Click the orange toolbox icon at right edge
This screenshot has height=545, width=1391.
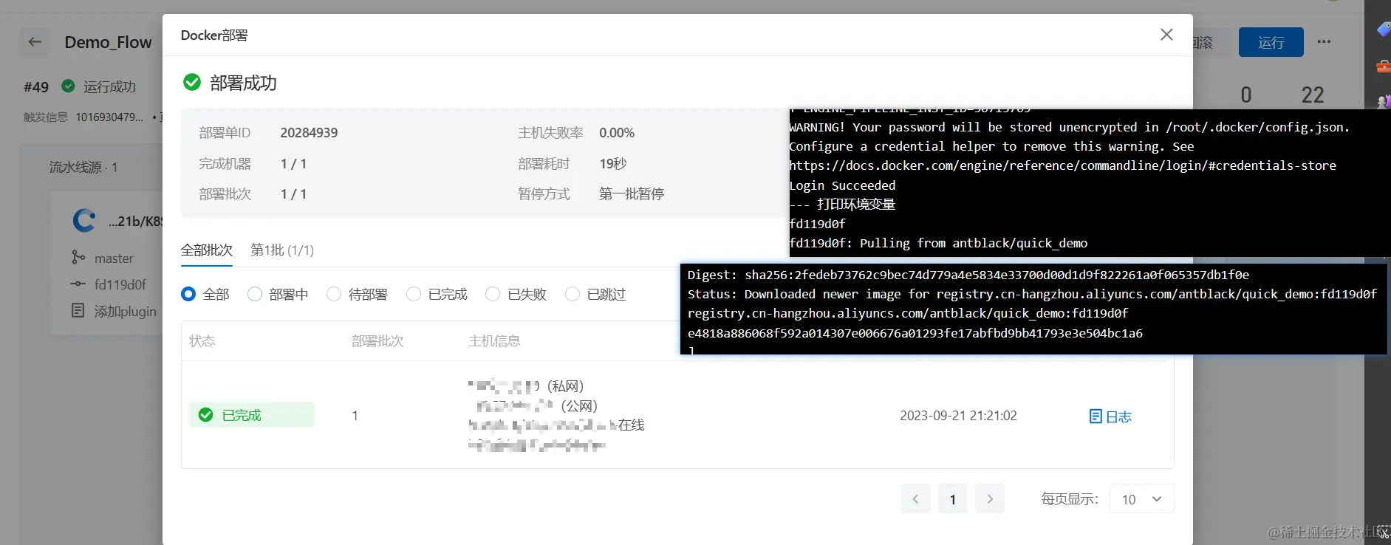[x=1384, y=66]
